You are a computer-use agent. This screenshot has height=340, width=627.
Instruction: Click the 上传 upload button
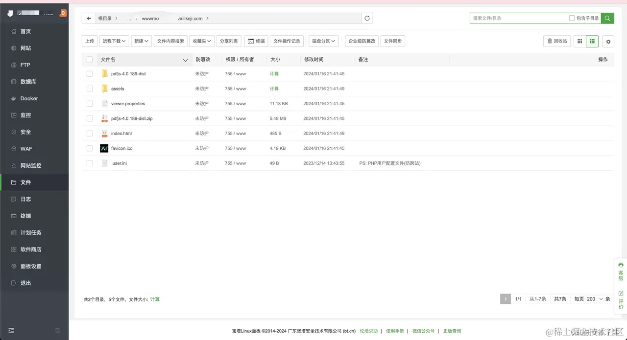tap(89, 41)
